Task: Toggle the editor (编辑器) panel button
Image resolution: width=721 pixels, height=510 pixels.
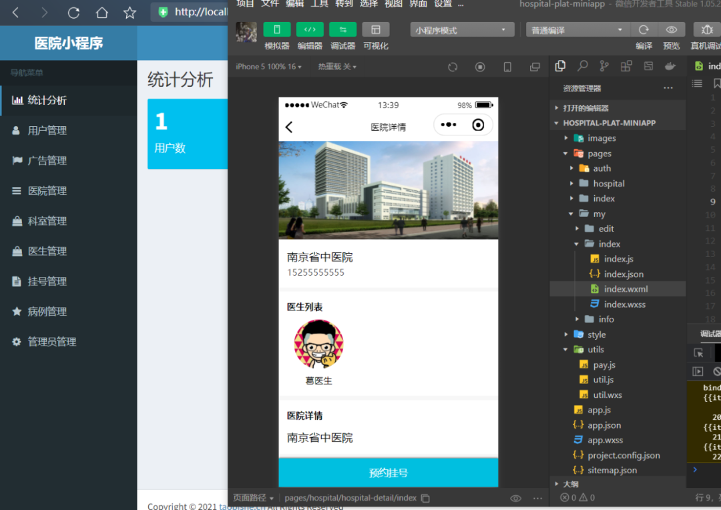Action: point(310,29)
